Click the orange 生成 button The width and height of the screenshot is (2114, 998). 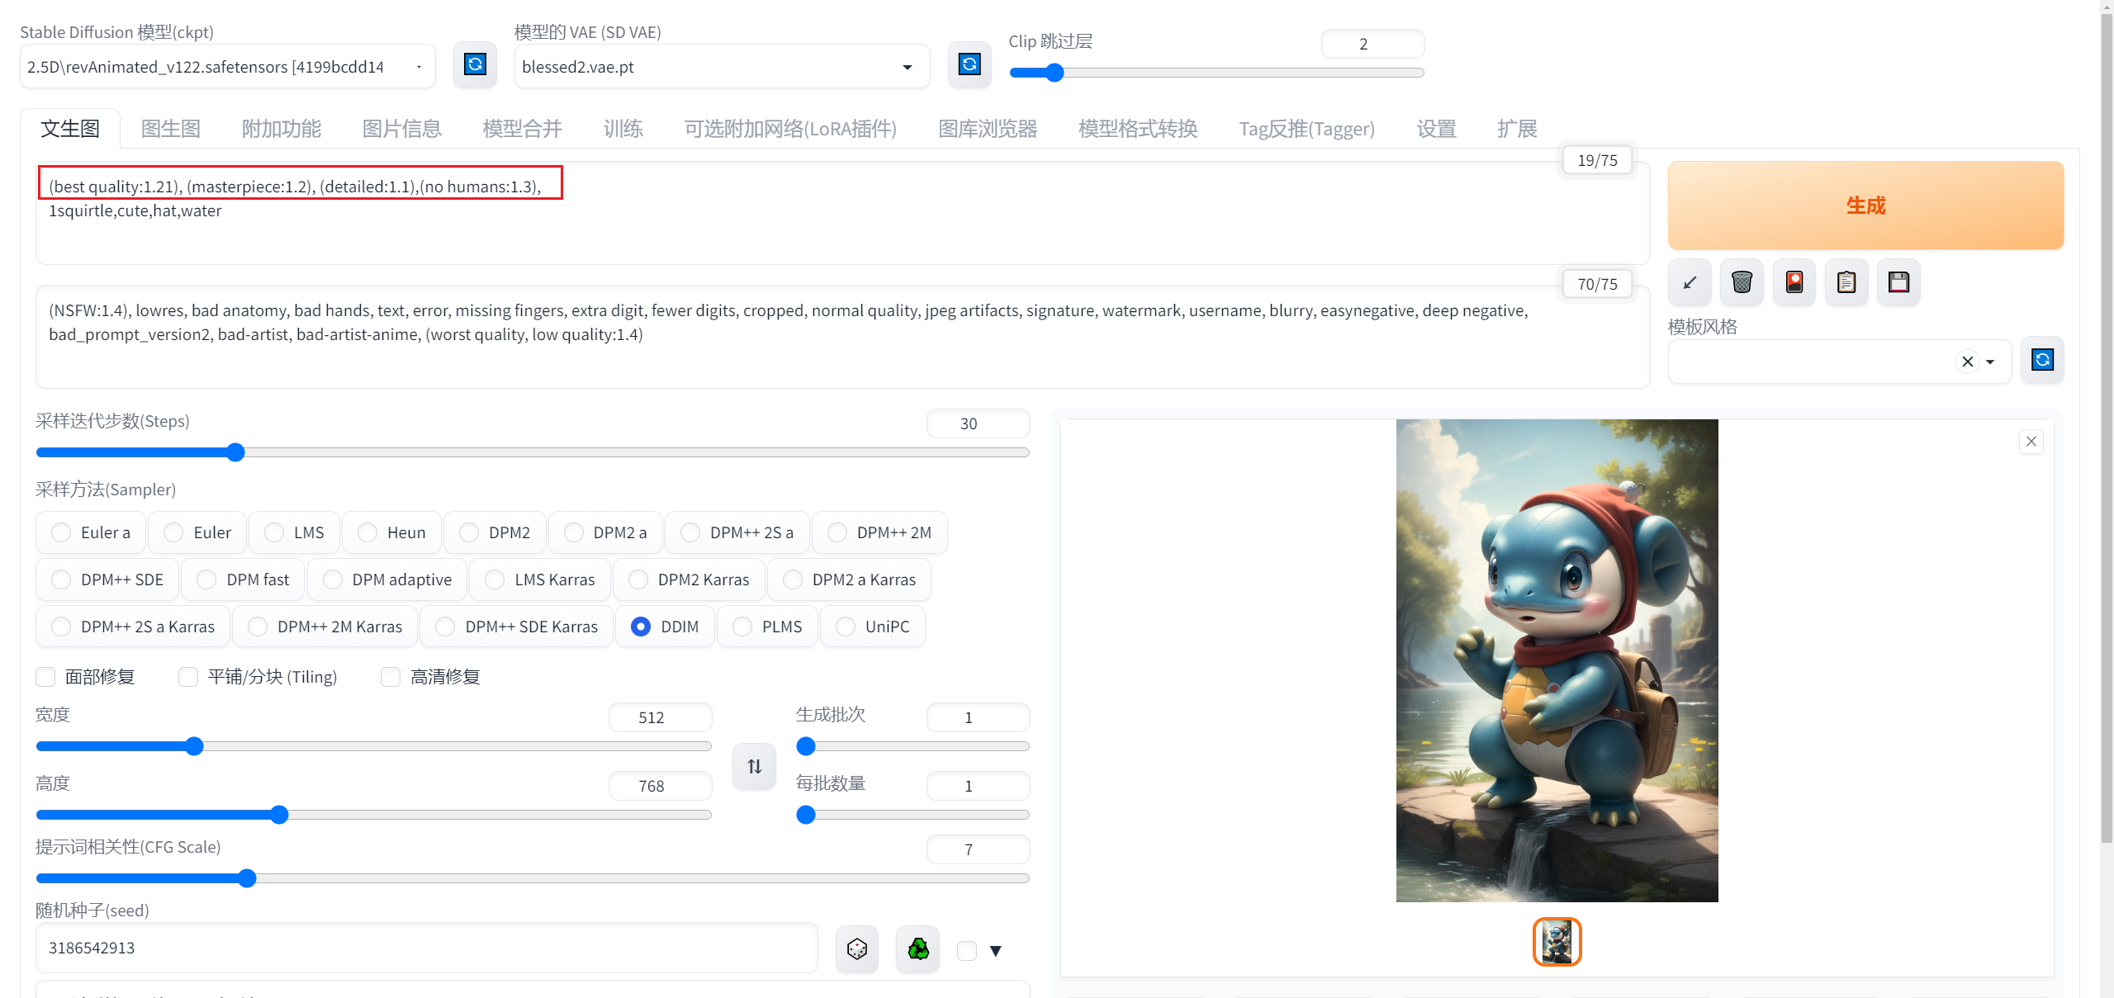click(x=1865, y=206)
